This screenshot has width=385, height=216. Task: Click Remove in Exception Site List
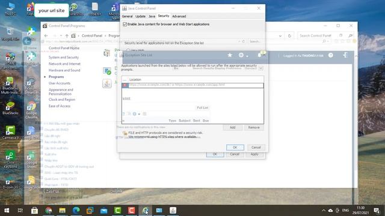point(254,127)
